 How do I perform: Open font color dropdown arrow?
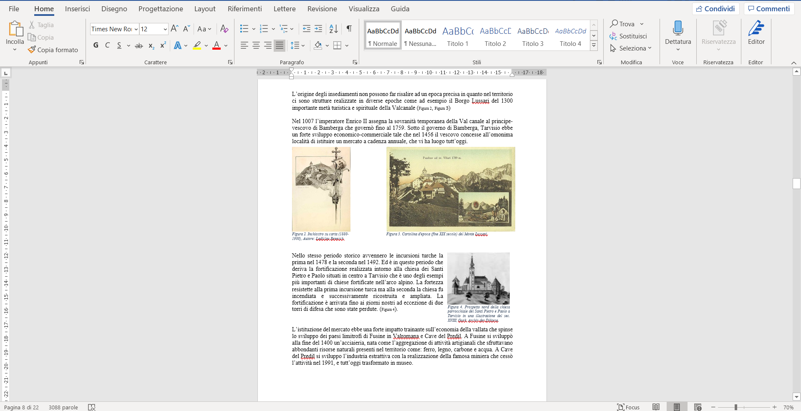pos(226,45)
